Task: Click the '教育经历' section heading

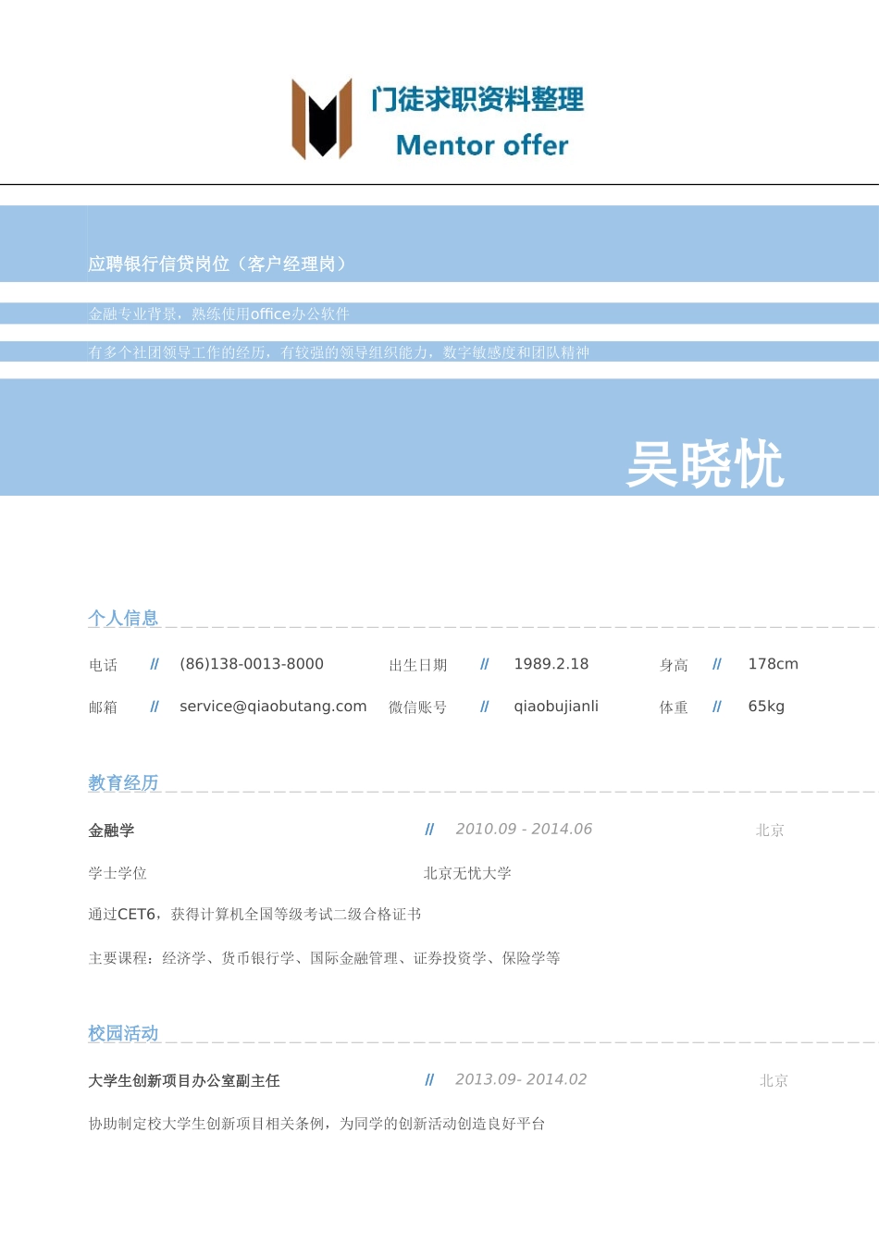Action: coord(123,782)
